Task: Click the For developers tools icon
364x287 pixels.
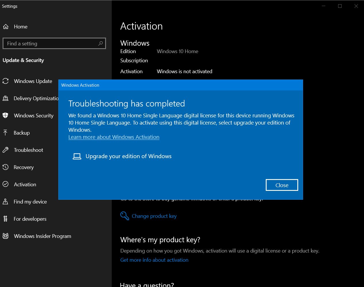Action: (x=5, y=219)
